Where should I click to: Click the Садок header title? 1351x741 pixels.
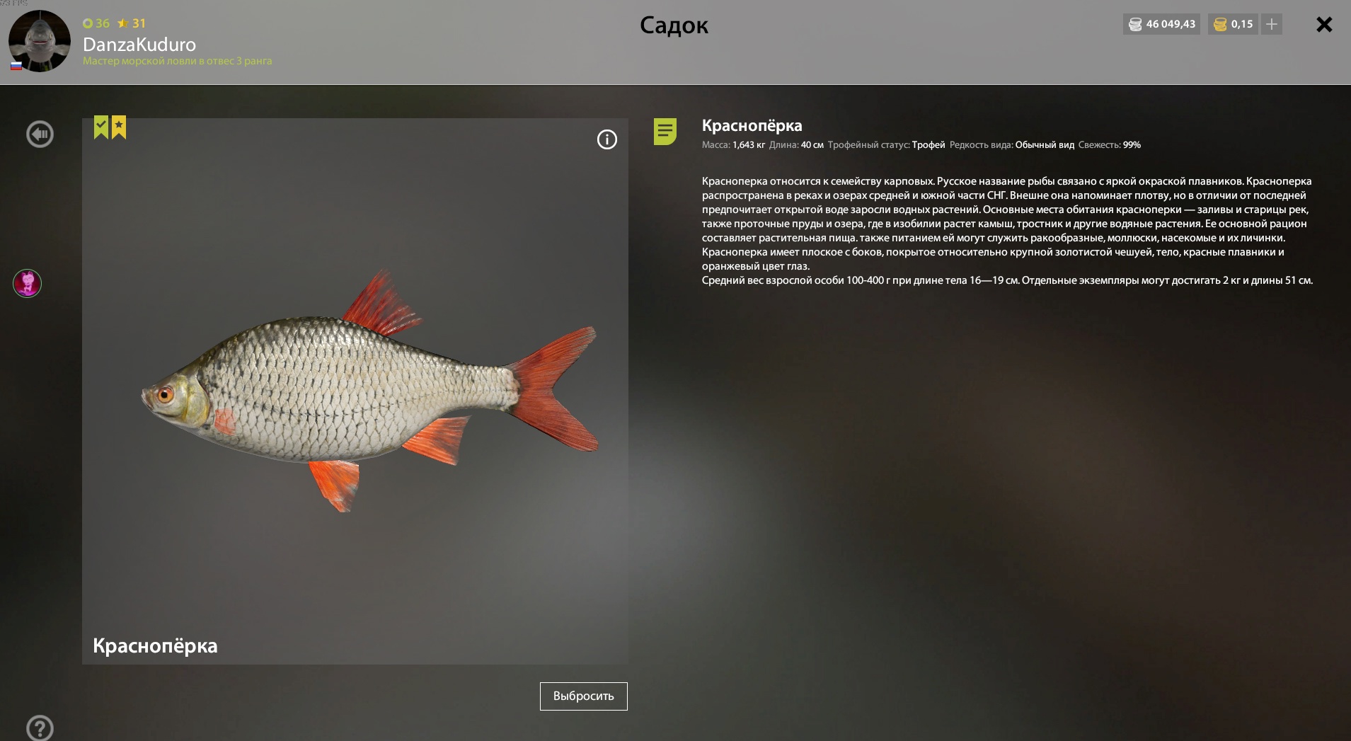[674, 25]
